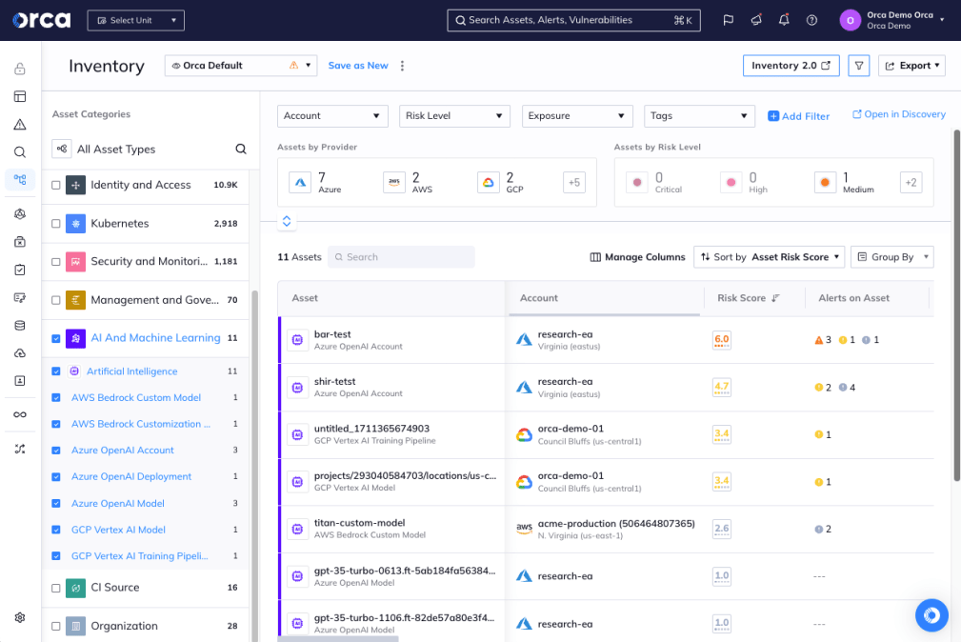Open the Account filter dropdown
961x642 pixels.
(332, 116)
